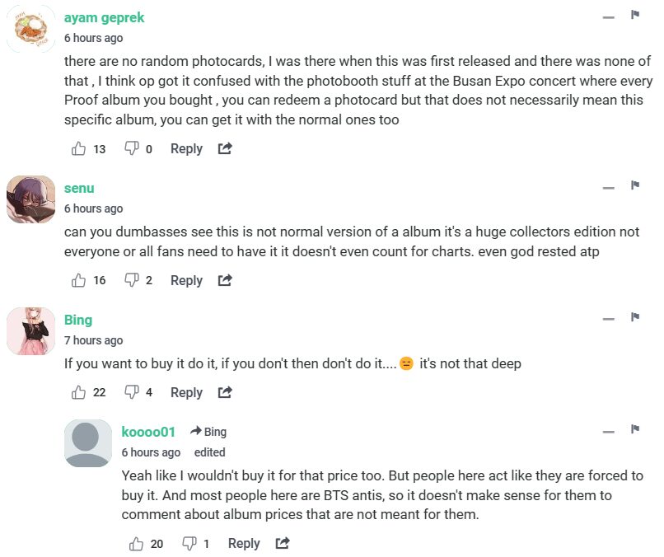Viewport: 664px width, 557px height.
Task: Open senu's user profile link
Action: 79,189
